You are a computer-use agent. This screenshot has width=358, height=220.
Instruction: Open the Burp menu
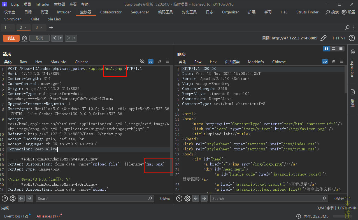point(15,4)
